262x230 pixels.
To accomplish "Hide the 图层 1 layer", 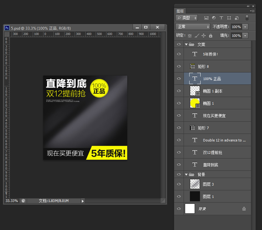I will pos(179,196).
